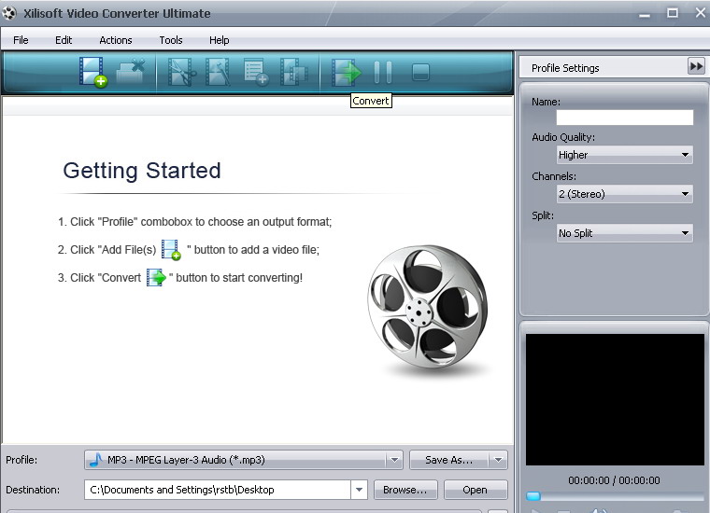Click the preview seek slider handle
This screenshot has width=710, height=513.
point(533,496)
